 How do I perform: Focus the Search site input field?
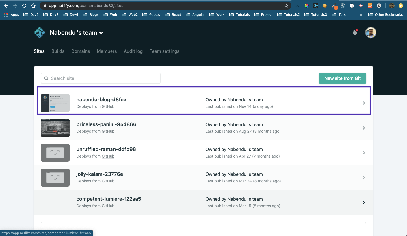pyautogui.click(x=101, y=78)
